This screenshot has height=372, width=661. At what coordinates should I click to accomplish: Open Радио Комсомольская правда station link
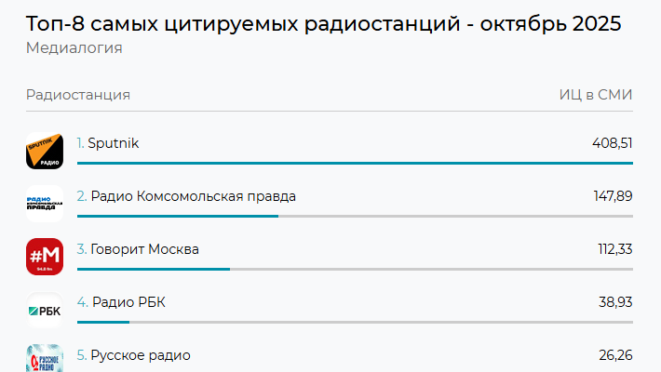(194, 196)
